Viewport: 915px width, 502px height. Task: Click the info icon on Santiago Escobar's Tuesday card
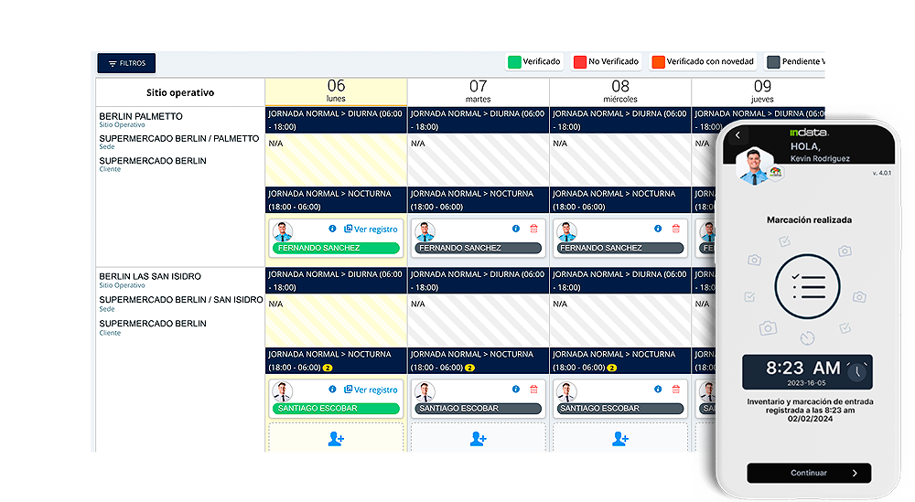click(515, 390)
